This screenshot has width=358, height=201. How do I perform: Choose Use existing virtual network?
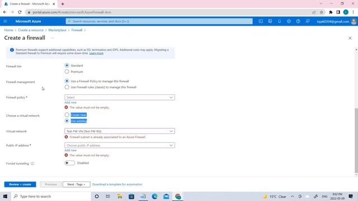pos(67,121)
